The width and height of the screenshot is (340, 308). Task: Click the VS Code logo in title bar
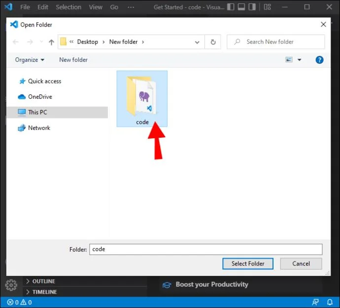[x=8, y=7]
